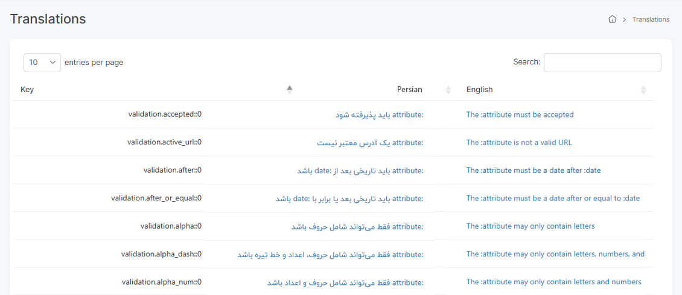
Task: Edit Persian translation for validation.active_url
Action: (x=370, y=143)
